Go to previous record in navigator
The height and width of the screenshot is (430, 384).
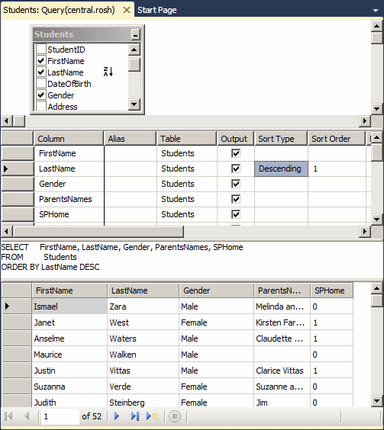tap(27, 416)
